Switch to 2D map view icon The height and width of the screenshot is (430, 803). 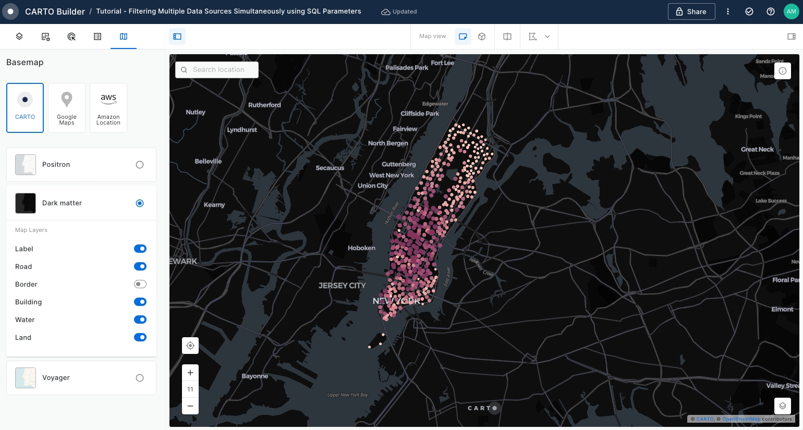[x=463, y=36]
